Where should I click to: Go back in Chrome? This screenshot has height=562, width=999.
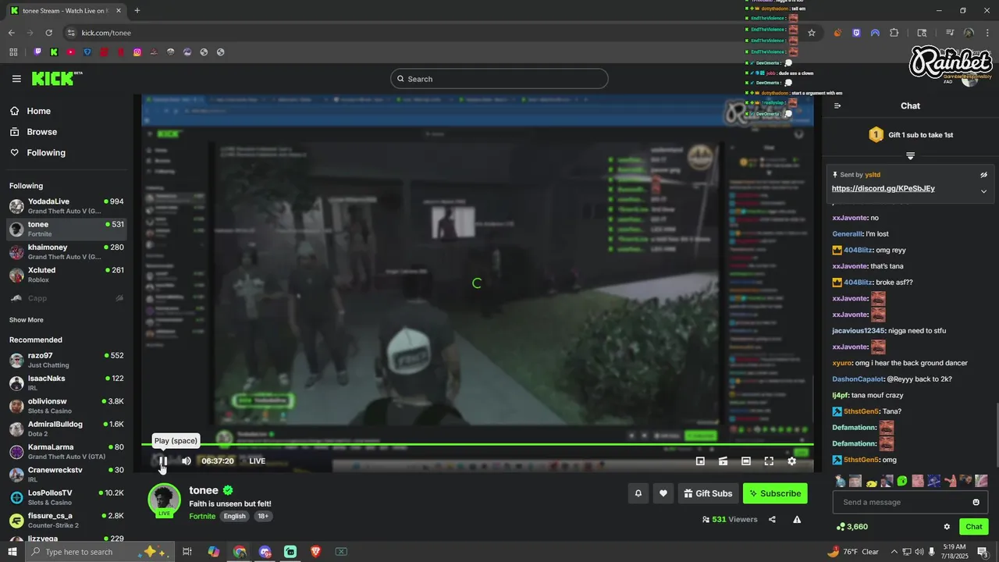coord(11,33)
